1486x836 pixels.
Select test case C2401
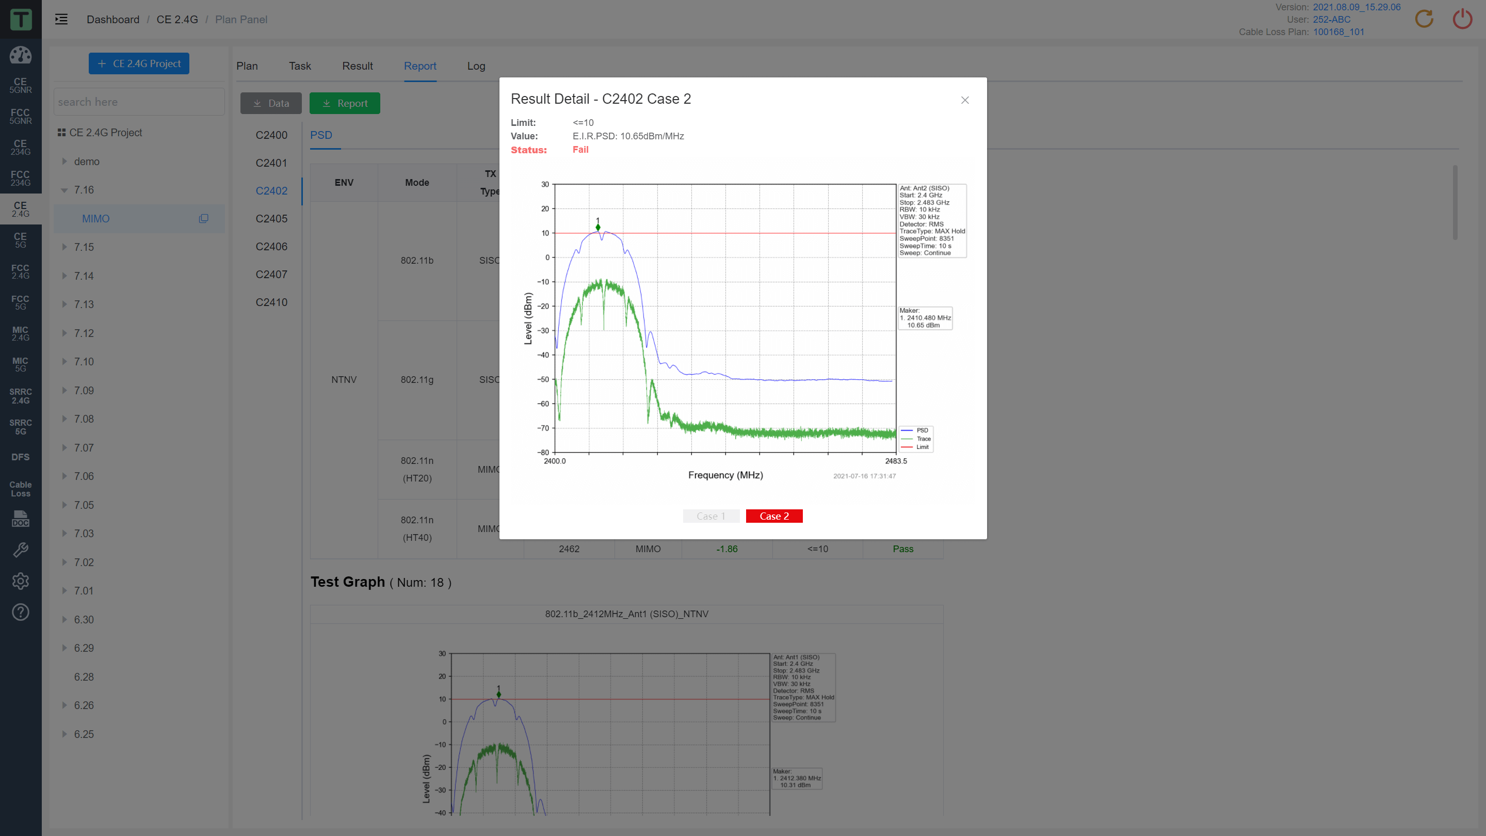tap(272, 163)
